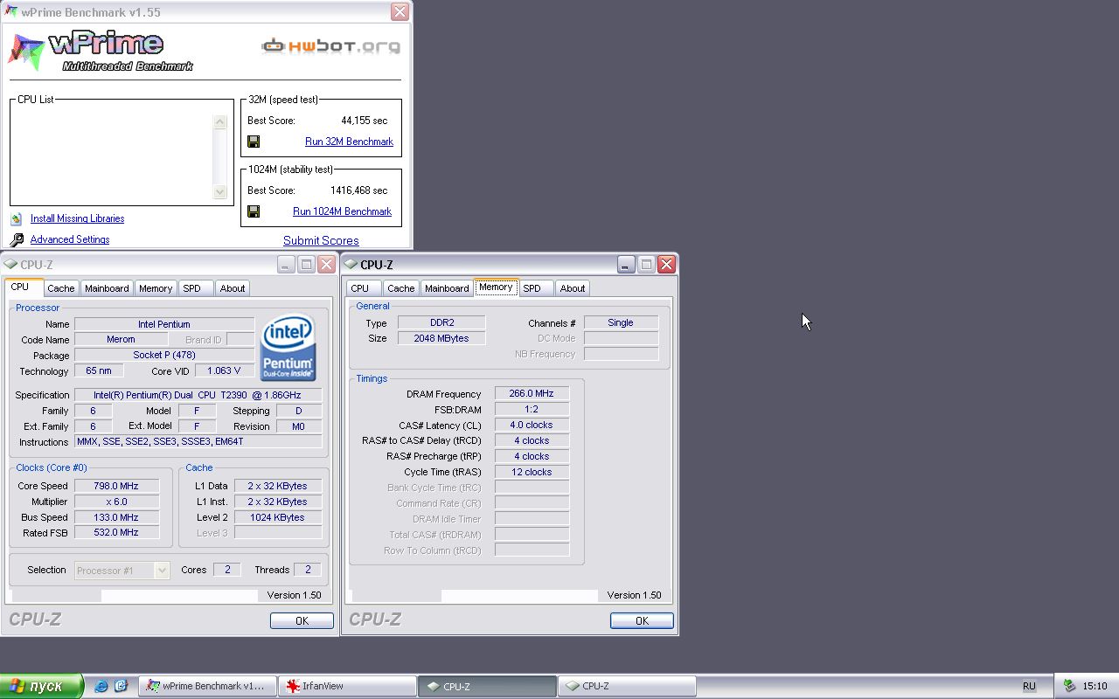
Task: Click the Submit Scores link
Action: coord(321,240)
